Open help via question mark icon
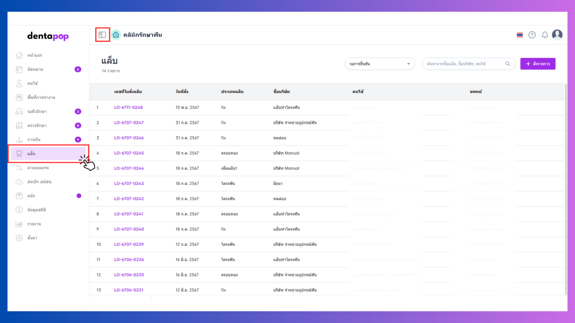 [x=532, y=35]
